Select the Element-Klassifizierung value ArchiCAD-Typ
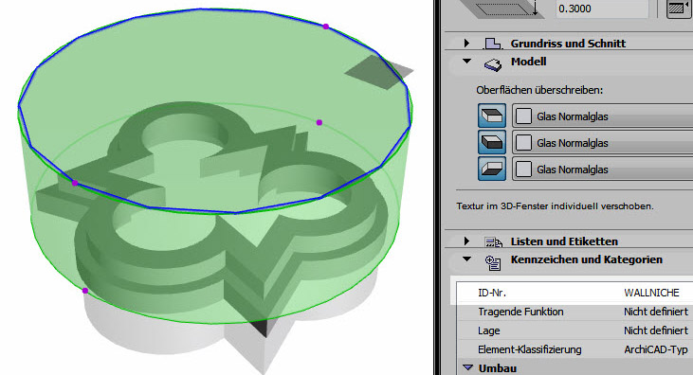The height and width of the screenshot is (375, 693). coord(656,349)
